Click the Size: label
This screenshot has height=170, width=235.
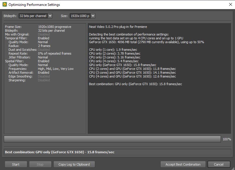(64, 16)
